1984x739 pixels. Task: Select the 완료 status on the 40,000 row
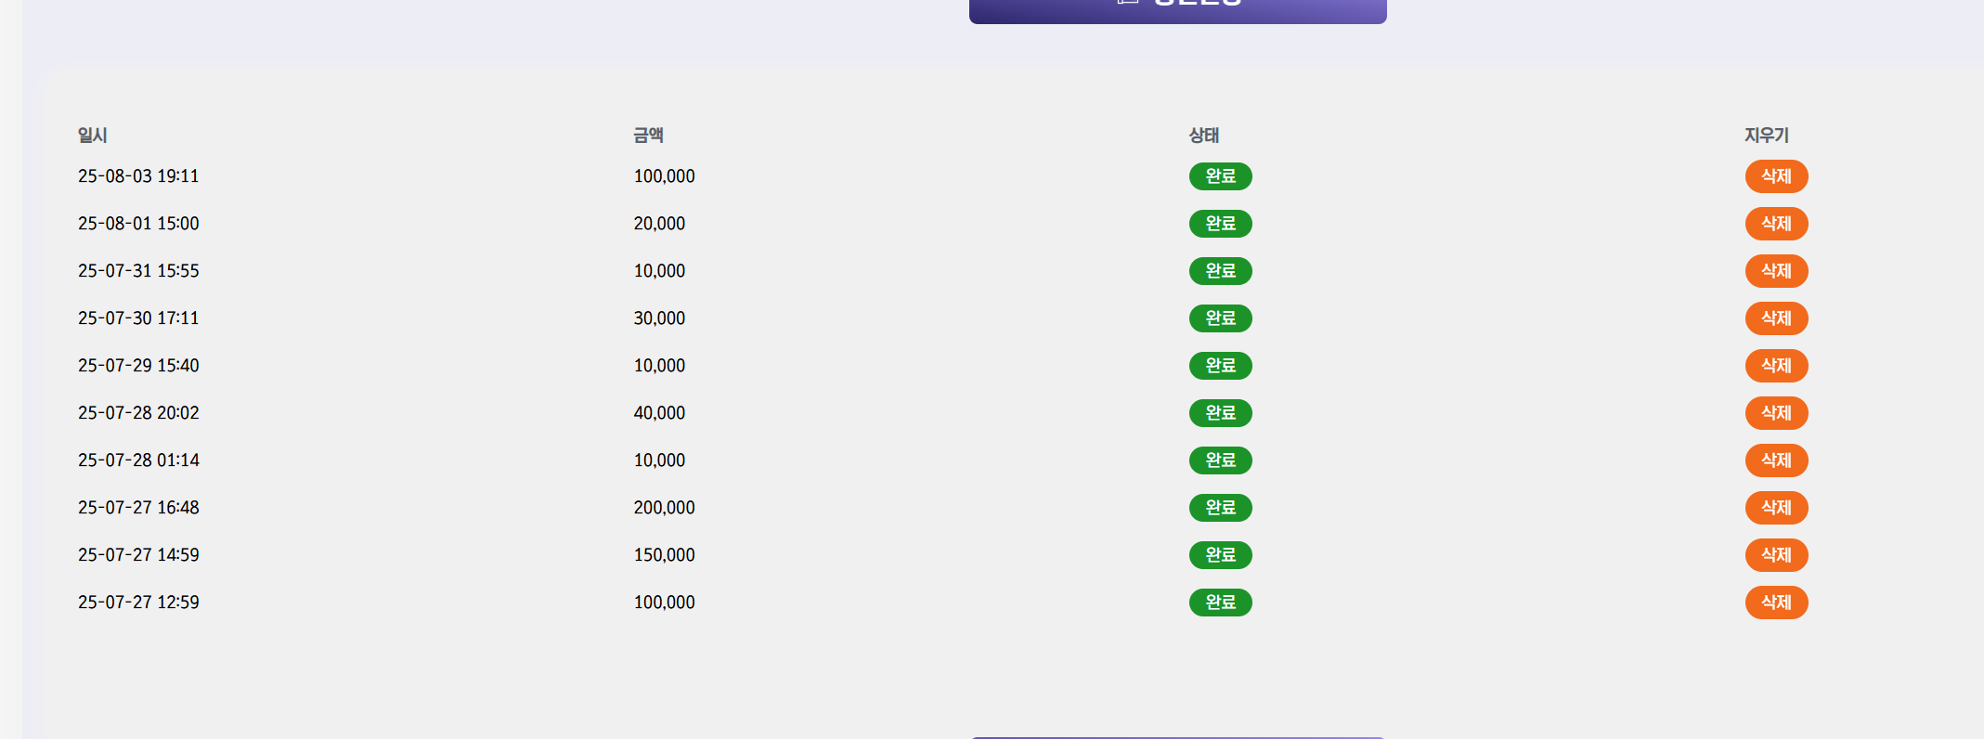pyautogui.click(x=1220, y=413)
